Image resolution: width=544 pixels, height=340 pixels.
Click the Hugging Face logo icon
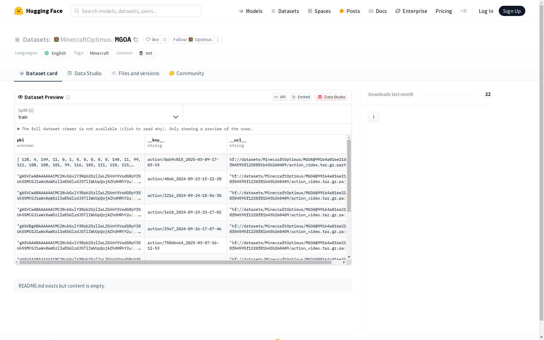click(19, 11)
